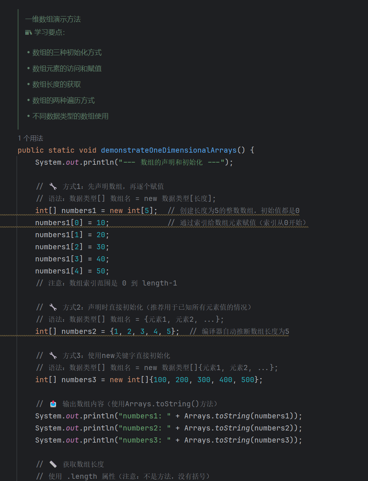Click bullet '数组长度的获取'

[57, 84]
